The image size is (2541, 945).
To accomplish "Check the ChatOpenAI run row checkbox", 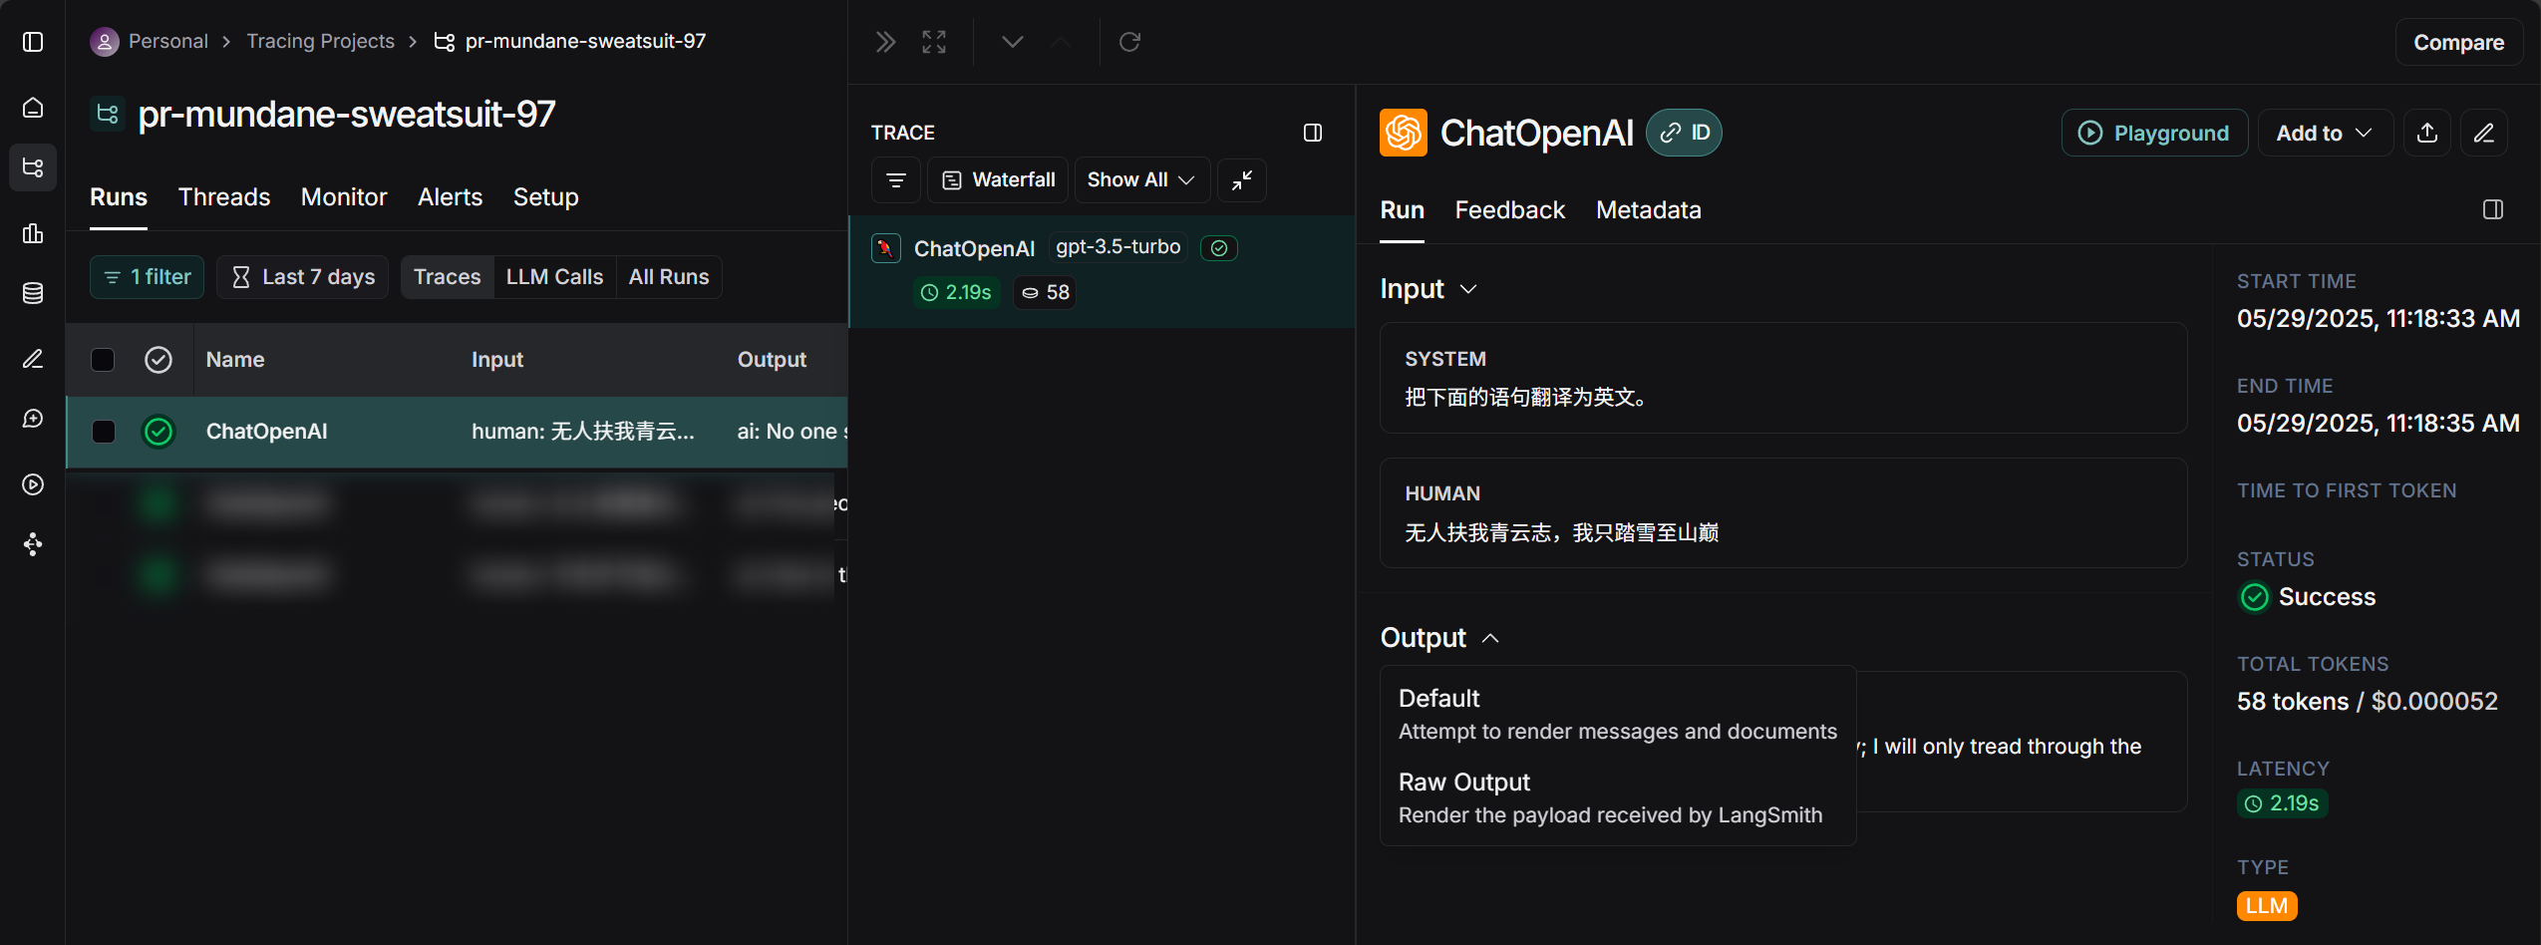I will (x=103, y=432).
